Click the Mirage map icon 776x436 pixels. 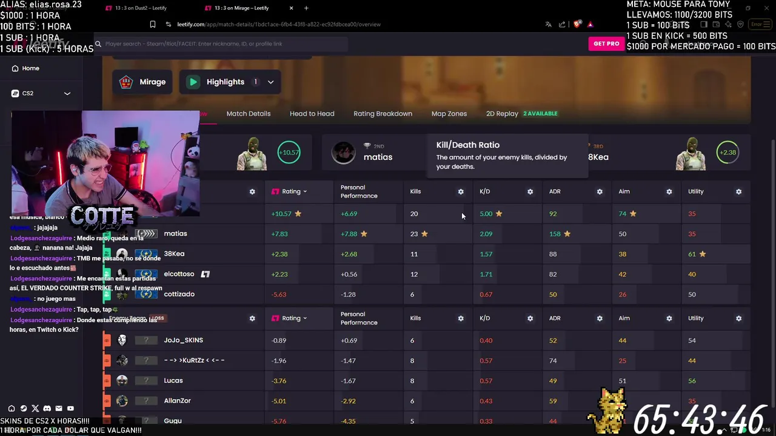coord(126,82)
